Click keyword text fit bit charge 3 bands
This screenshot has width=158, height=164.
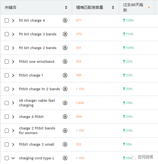point(38,34)
